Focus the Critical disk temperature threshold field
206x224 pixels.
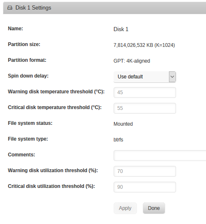coord(145,108)
